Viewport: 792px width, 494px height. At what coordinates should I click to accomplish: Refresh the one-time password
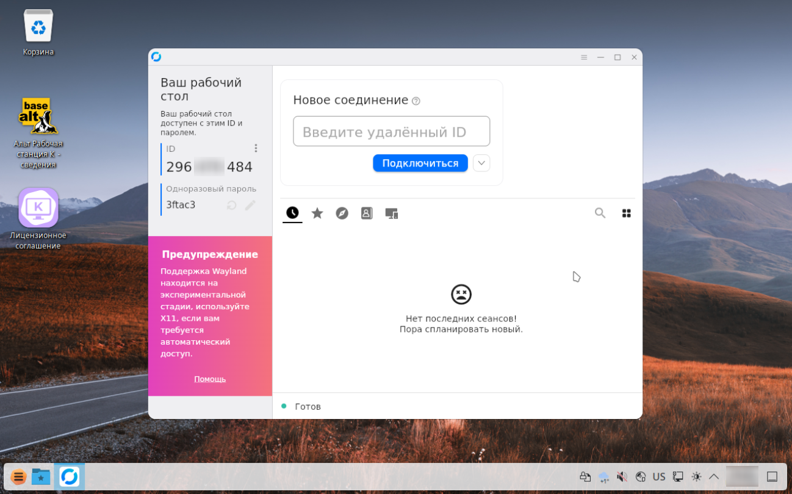231,204
